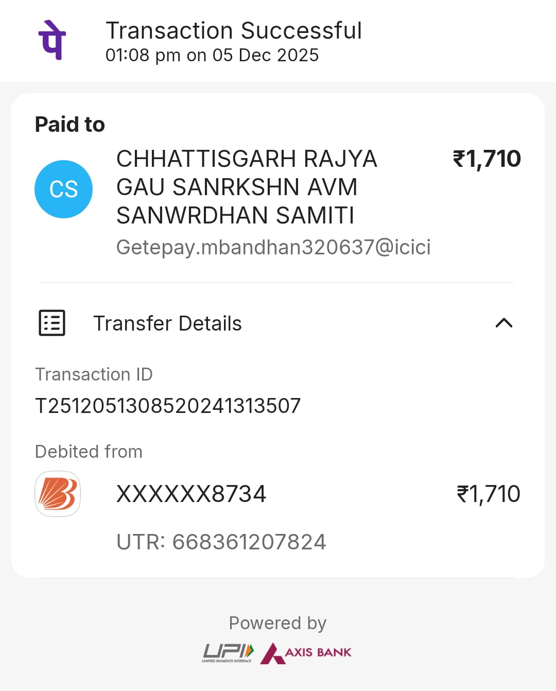Tap the recipient name CHHATTISGARH RAJYA GAU
This screenshot has width=556, height=691.
(x=247, y=186)
